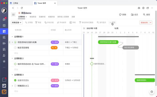Collapse the 立项阶段 1 group

(x=12, y=37)
